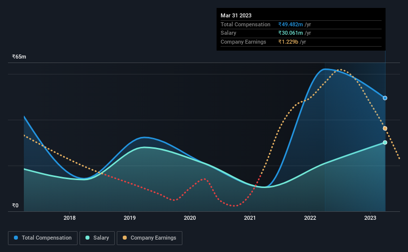
Task: Select the Salary data point marker
Action: pos(385,142)
